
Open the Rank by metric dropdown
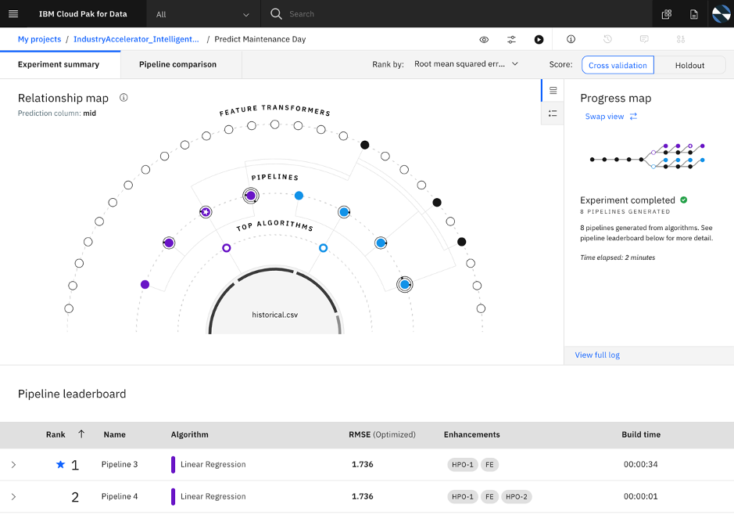(x=466, y=64)
